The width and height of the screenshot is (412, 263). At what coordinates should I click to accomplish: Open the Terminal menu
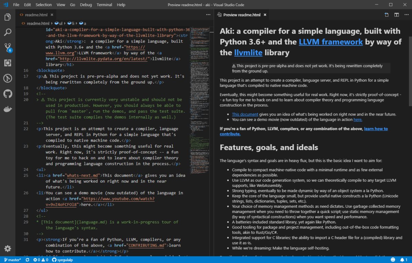[x=104, y=5]
